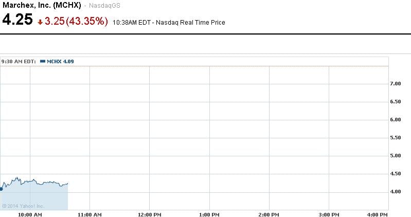Click the 4:00 PM time axis label
Screen dimensions: 411x217
pyautogui.click(x=378, y=214)
